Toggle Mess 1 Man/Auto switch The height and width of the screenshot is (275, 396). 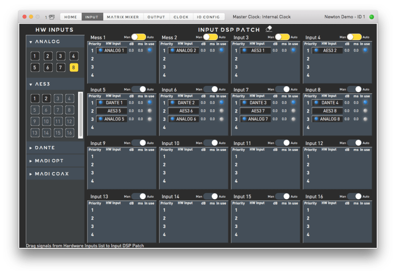pyautogui.click(x=138, y=37)
